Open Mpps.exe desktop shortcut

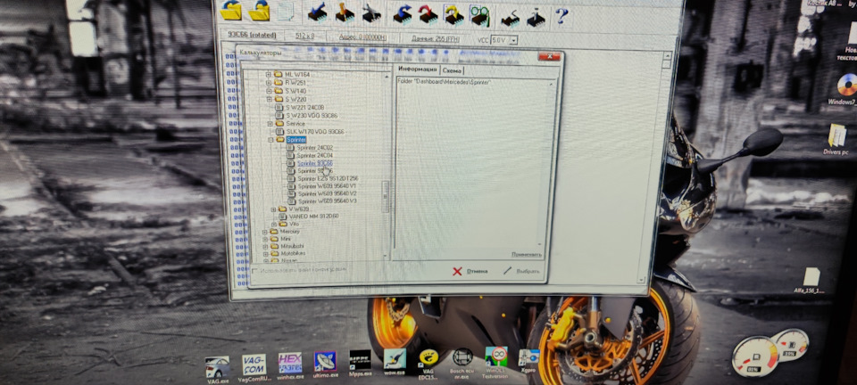point(360,364)
